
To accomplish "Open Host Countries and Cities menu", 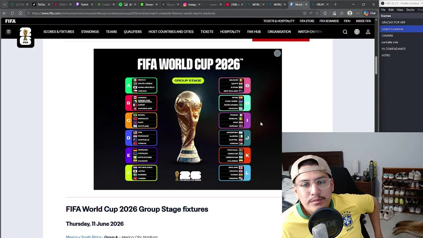I will coord(171,32).
